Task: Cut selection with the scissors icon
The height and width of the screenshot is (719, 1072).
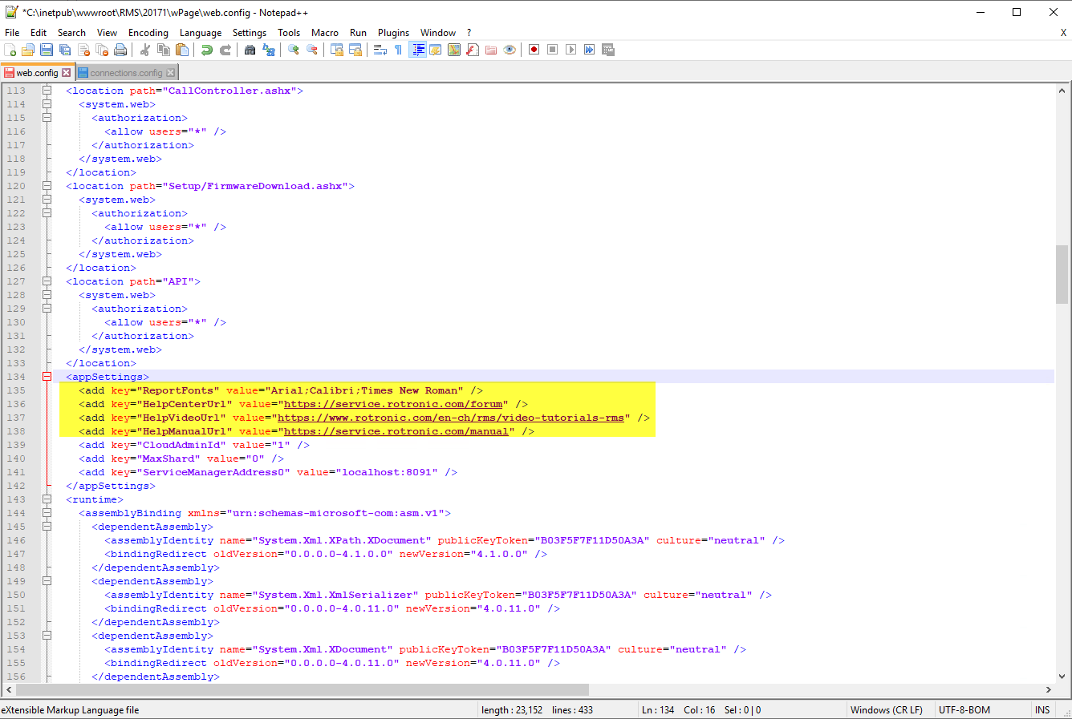Action: coord(145,50)
